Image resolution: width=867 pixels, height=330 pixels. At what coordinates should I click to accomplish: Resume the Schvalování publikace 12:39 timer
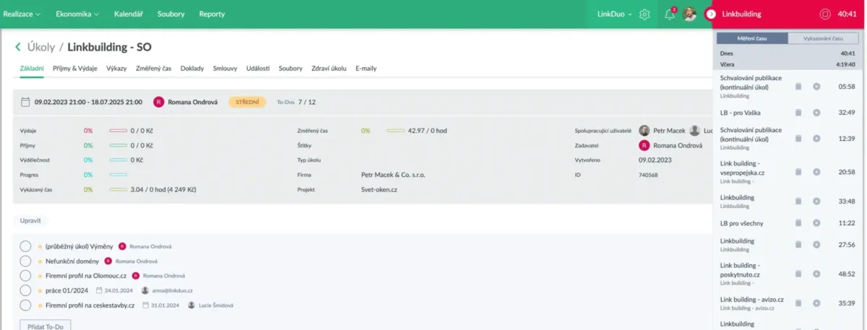[x=816, y=138]
